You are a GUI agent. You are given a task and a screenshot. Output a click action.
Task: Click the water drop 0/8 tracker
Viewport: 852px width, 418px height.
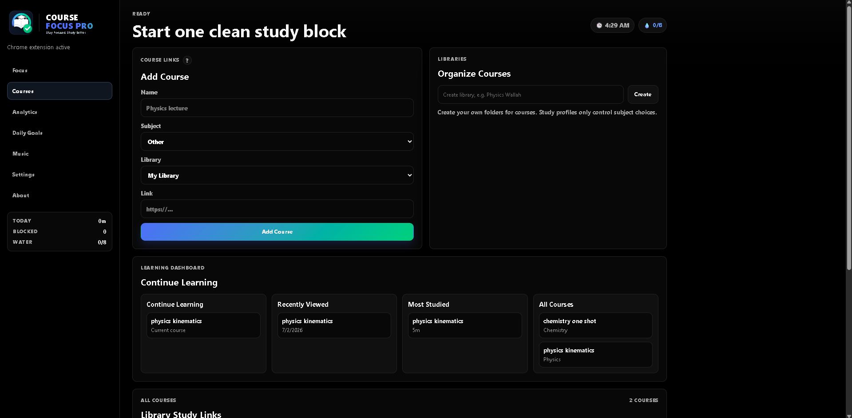[x=652, y=25]
